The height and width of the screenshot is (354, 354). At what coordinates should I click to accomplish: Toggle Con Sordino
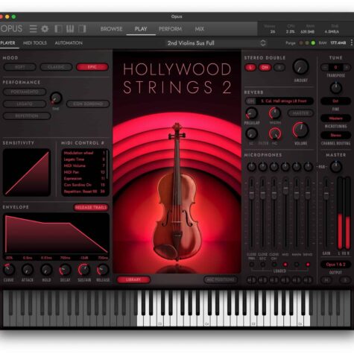(88, 104)
